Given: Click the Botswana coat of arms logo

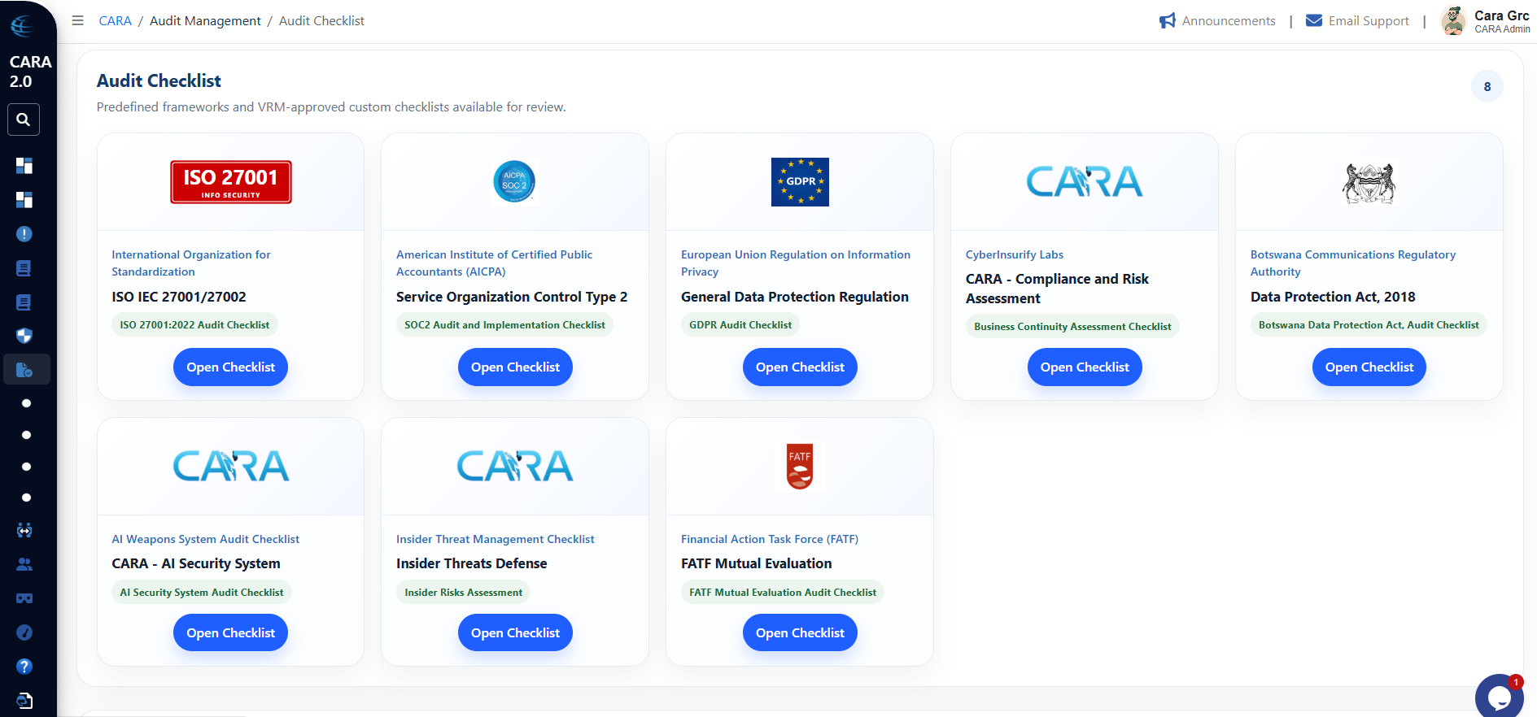Looking at the screenshot, I should pos(1369,183).
